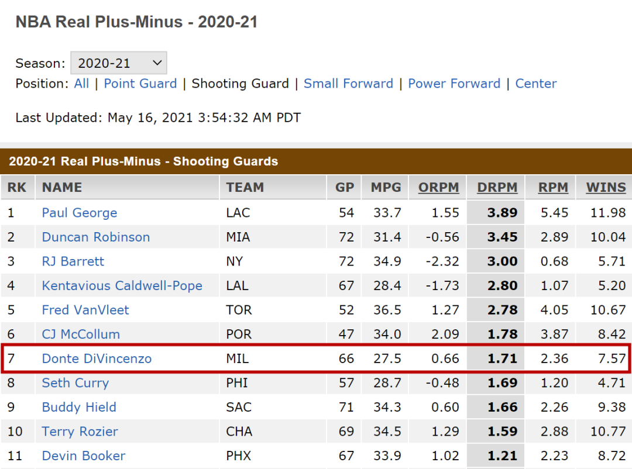Open Seth Curry player page
Image resolution: width=632 pixels, height=469 pixels.
pyautogui.click(x=75, y=383)
